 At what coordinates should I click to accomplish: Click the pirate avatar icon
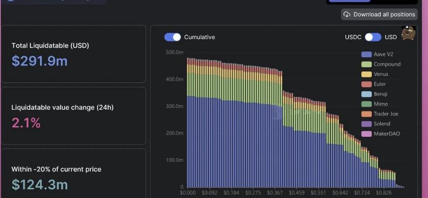(408, 34)
